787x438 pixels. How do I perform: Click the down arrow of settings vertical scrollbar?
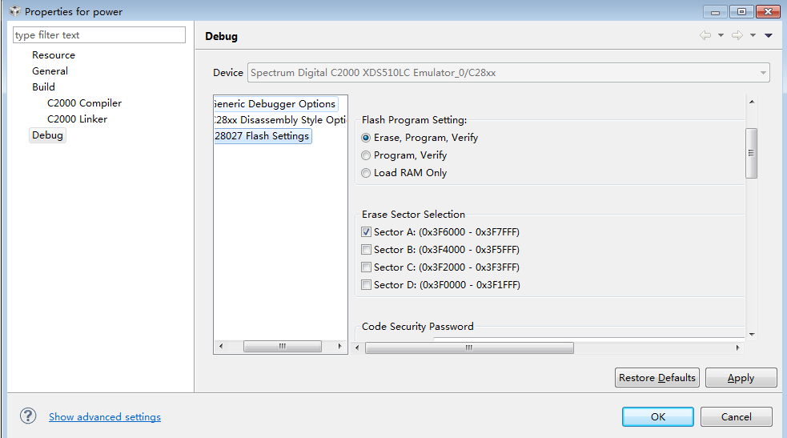click(x=751, y=334)
